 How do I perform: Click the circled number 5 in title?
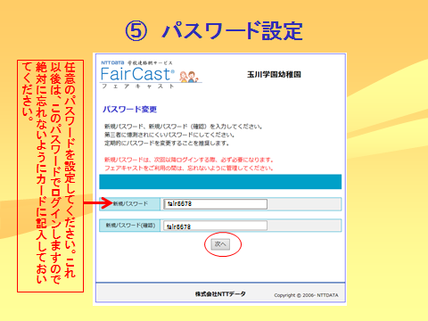(136, 31)
